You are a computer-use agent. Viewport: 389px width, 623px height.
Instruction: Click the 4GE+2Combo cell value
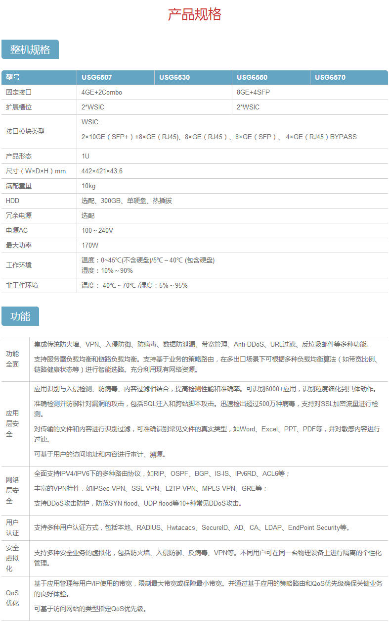pyautogui.click(x=102, y=92)
